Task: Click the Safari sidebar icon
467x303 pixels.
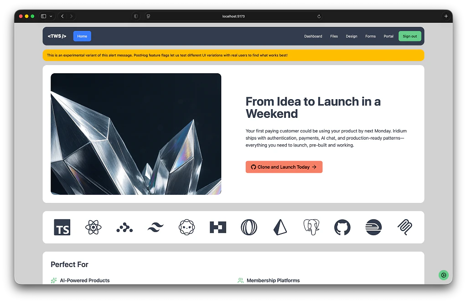Action: [x=43, y=16]
